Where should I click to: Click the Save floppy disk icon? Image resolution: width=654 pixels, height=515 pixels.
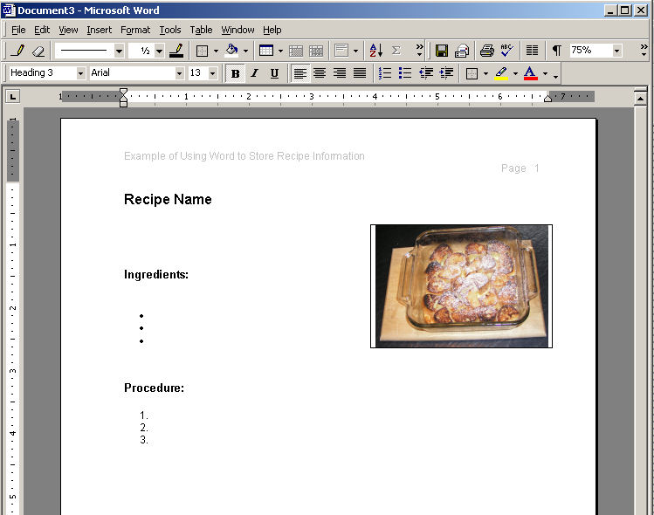click(442, 51)
